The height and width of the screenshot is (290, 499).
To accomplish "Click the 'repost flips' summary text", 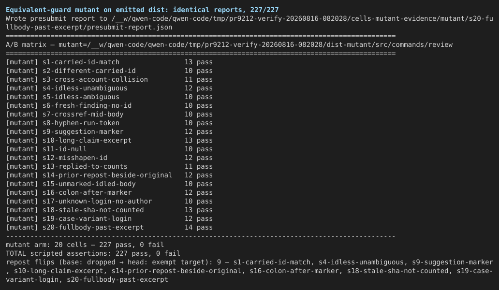I will click(x=249, y=271).
